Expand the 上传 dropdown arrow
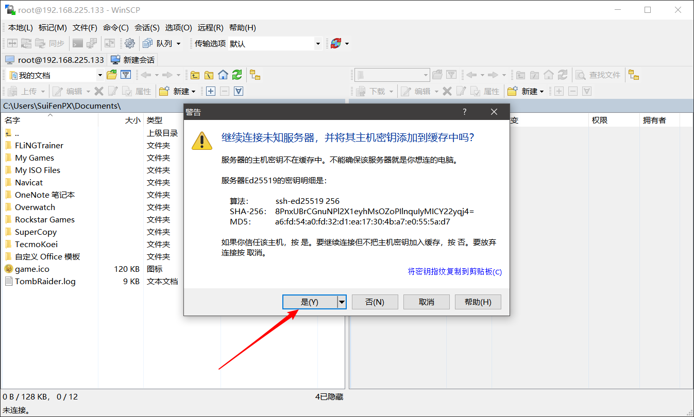694x417 pixels. (43, 91)
